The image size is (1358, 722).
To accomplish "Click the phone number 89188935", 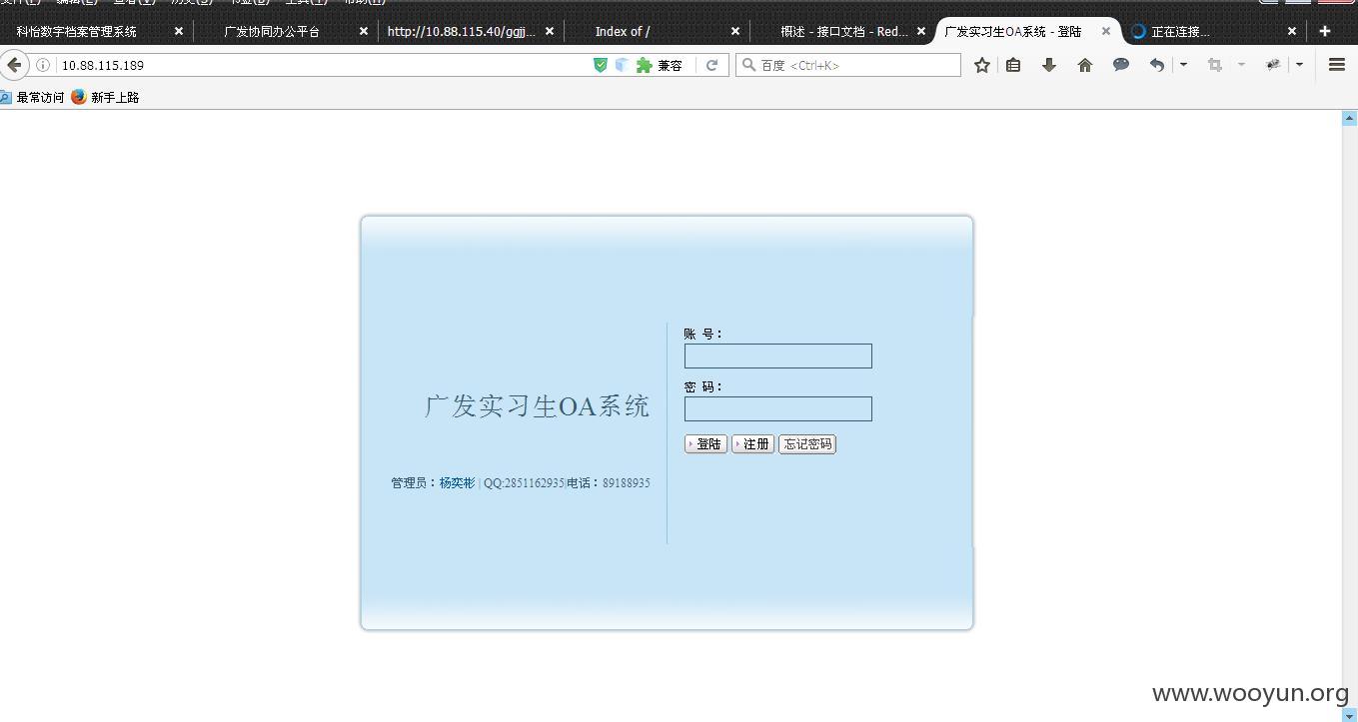I will [x=626, y=483].
